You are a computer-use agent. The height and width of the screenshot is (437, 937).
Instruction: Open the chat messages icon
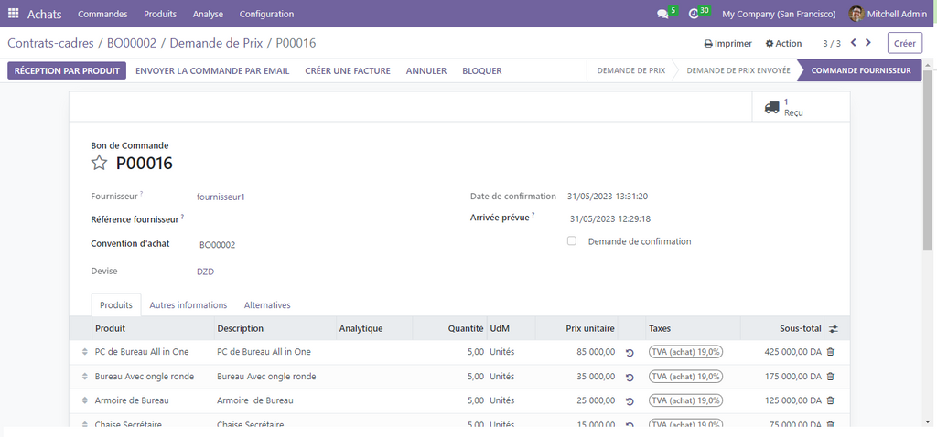pos(662,15)
